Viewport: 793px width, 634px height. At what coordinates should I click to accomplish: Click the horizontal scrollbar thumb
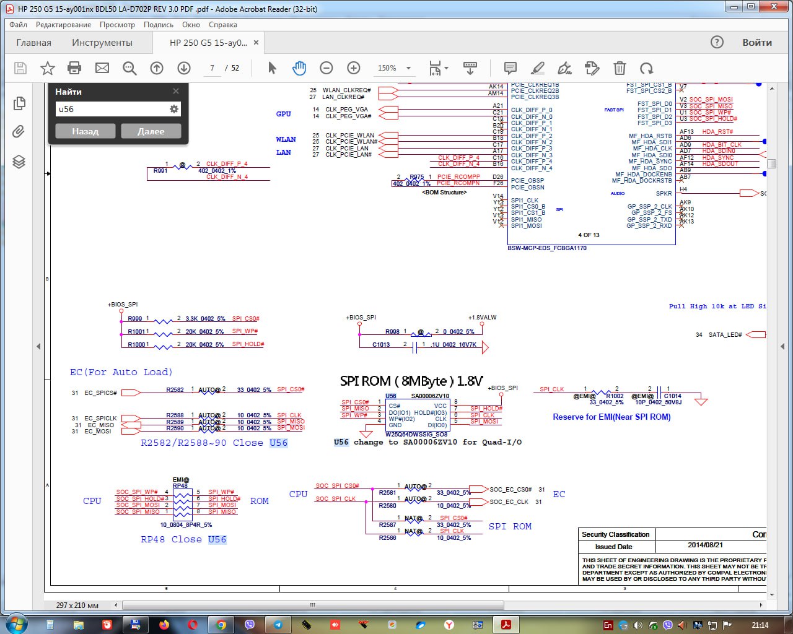coord(313,605)
